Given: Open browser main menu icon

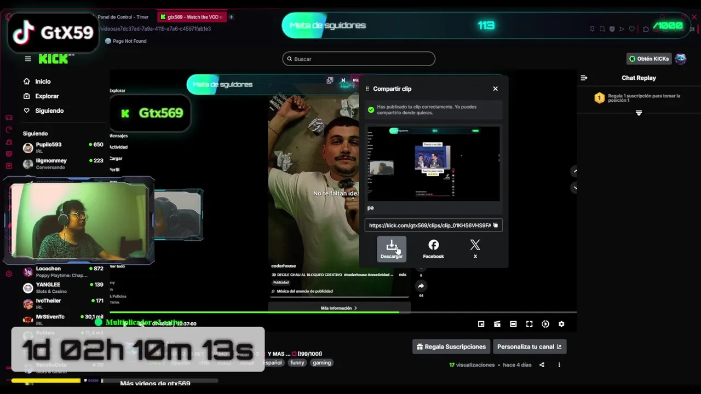Looking at the screenshot, I should point(692,29).
